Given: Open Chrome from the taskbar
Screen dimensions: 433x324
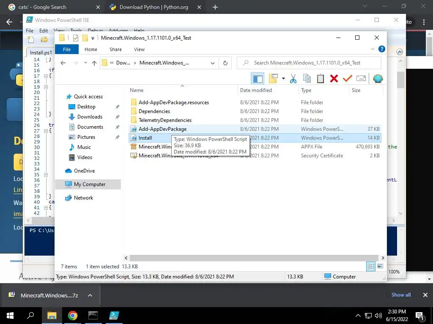Looking at the screenshot, I should point(73,316).
